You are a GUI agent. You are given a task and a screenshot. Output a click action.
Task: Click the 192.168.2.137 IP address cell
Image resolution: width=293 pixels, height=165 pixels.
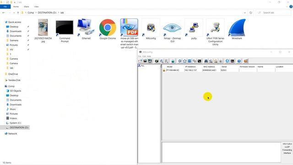coord(190,70)
